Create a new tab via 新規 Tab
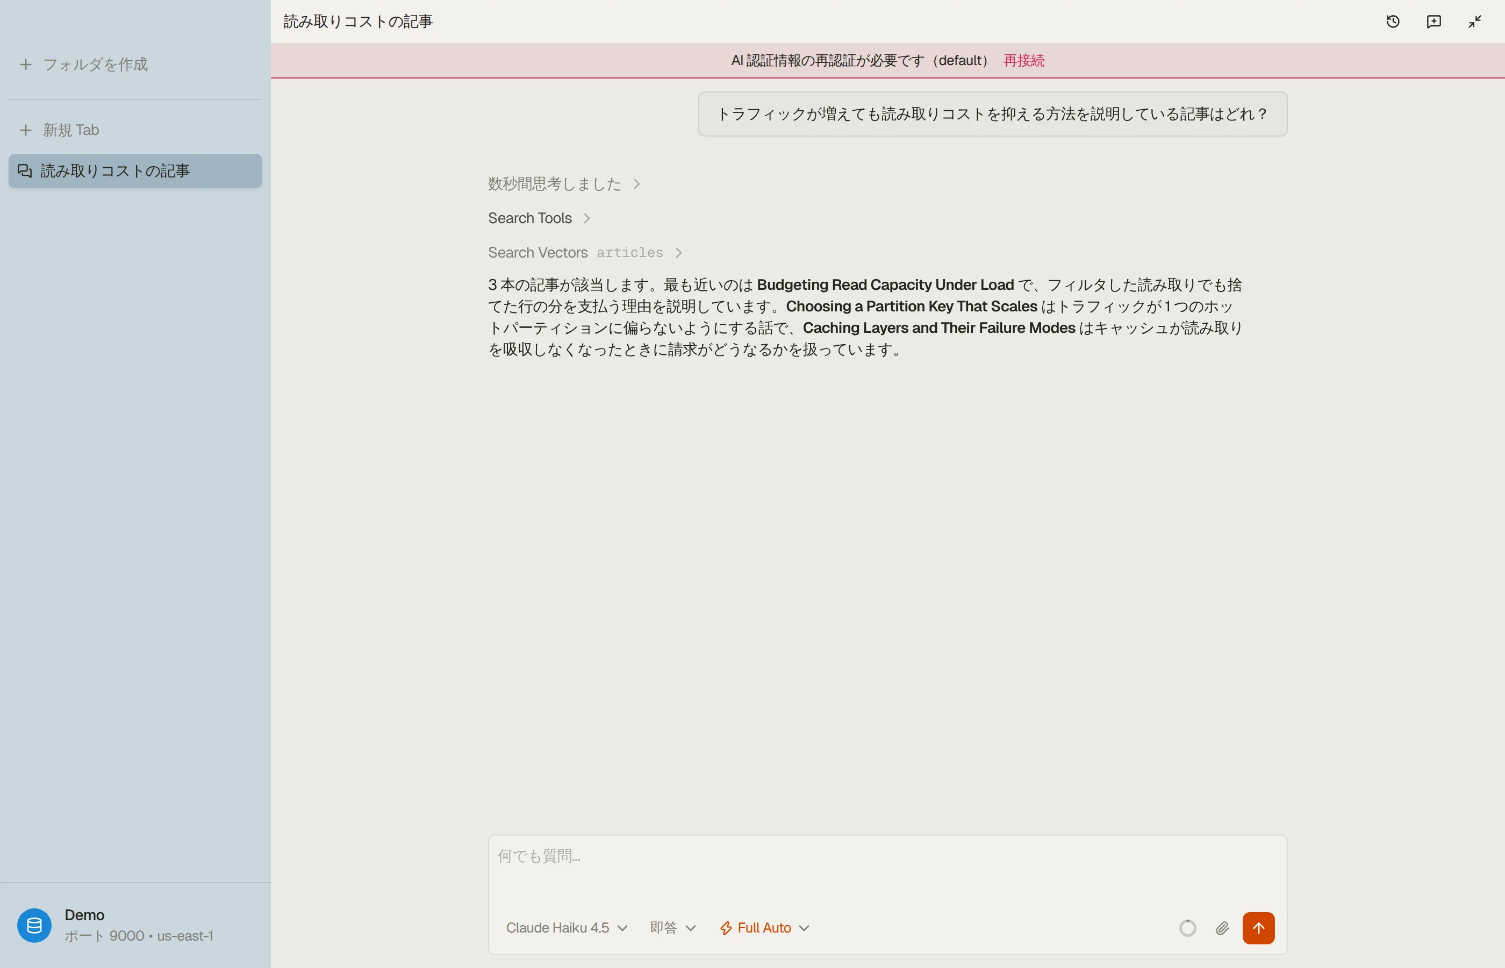The width and height of the screenshot is (1505, 968). click(x=135, y=130)
